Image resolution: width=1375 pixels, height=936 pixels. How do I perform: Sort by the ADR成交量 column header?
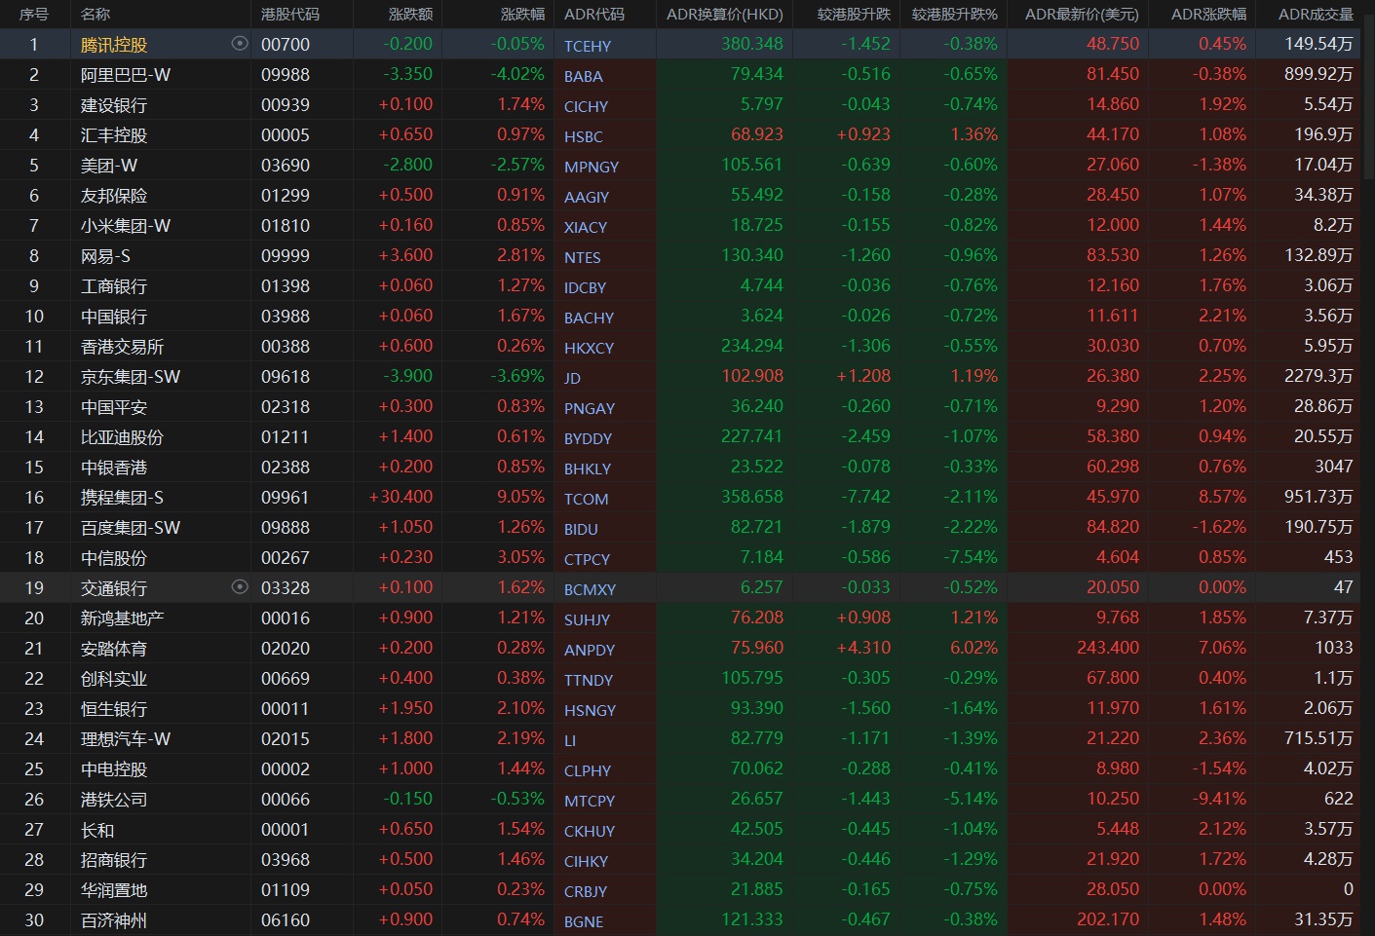click(1316, 14)
